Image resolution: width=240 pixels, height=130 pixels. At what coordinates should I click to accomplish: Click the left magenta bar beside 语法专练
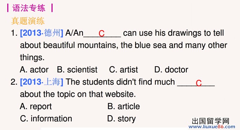[8, 8]
